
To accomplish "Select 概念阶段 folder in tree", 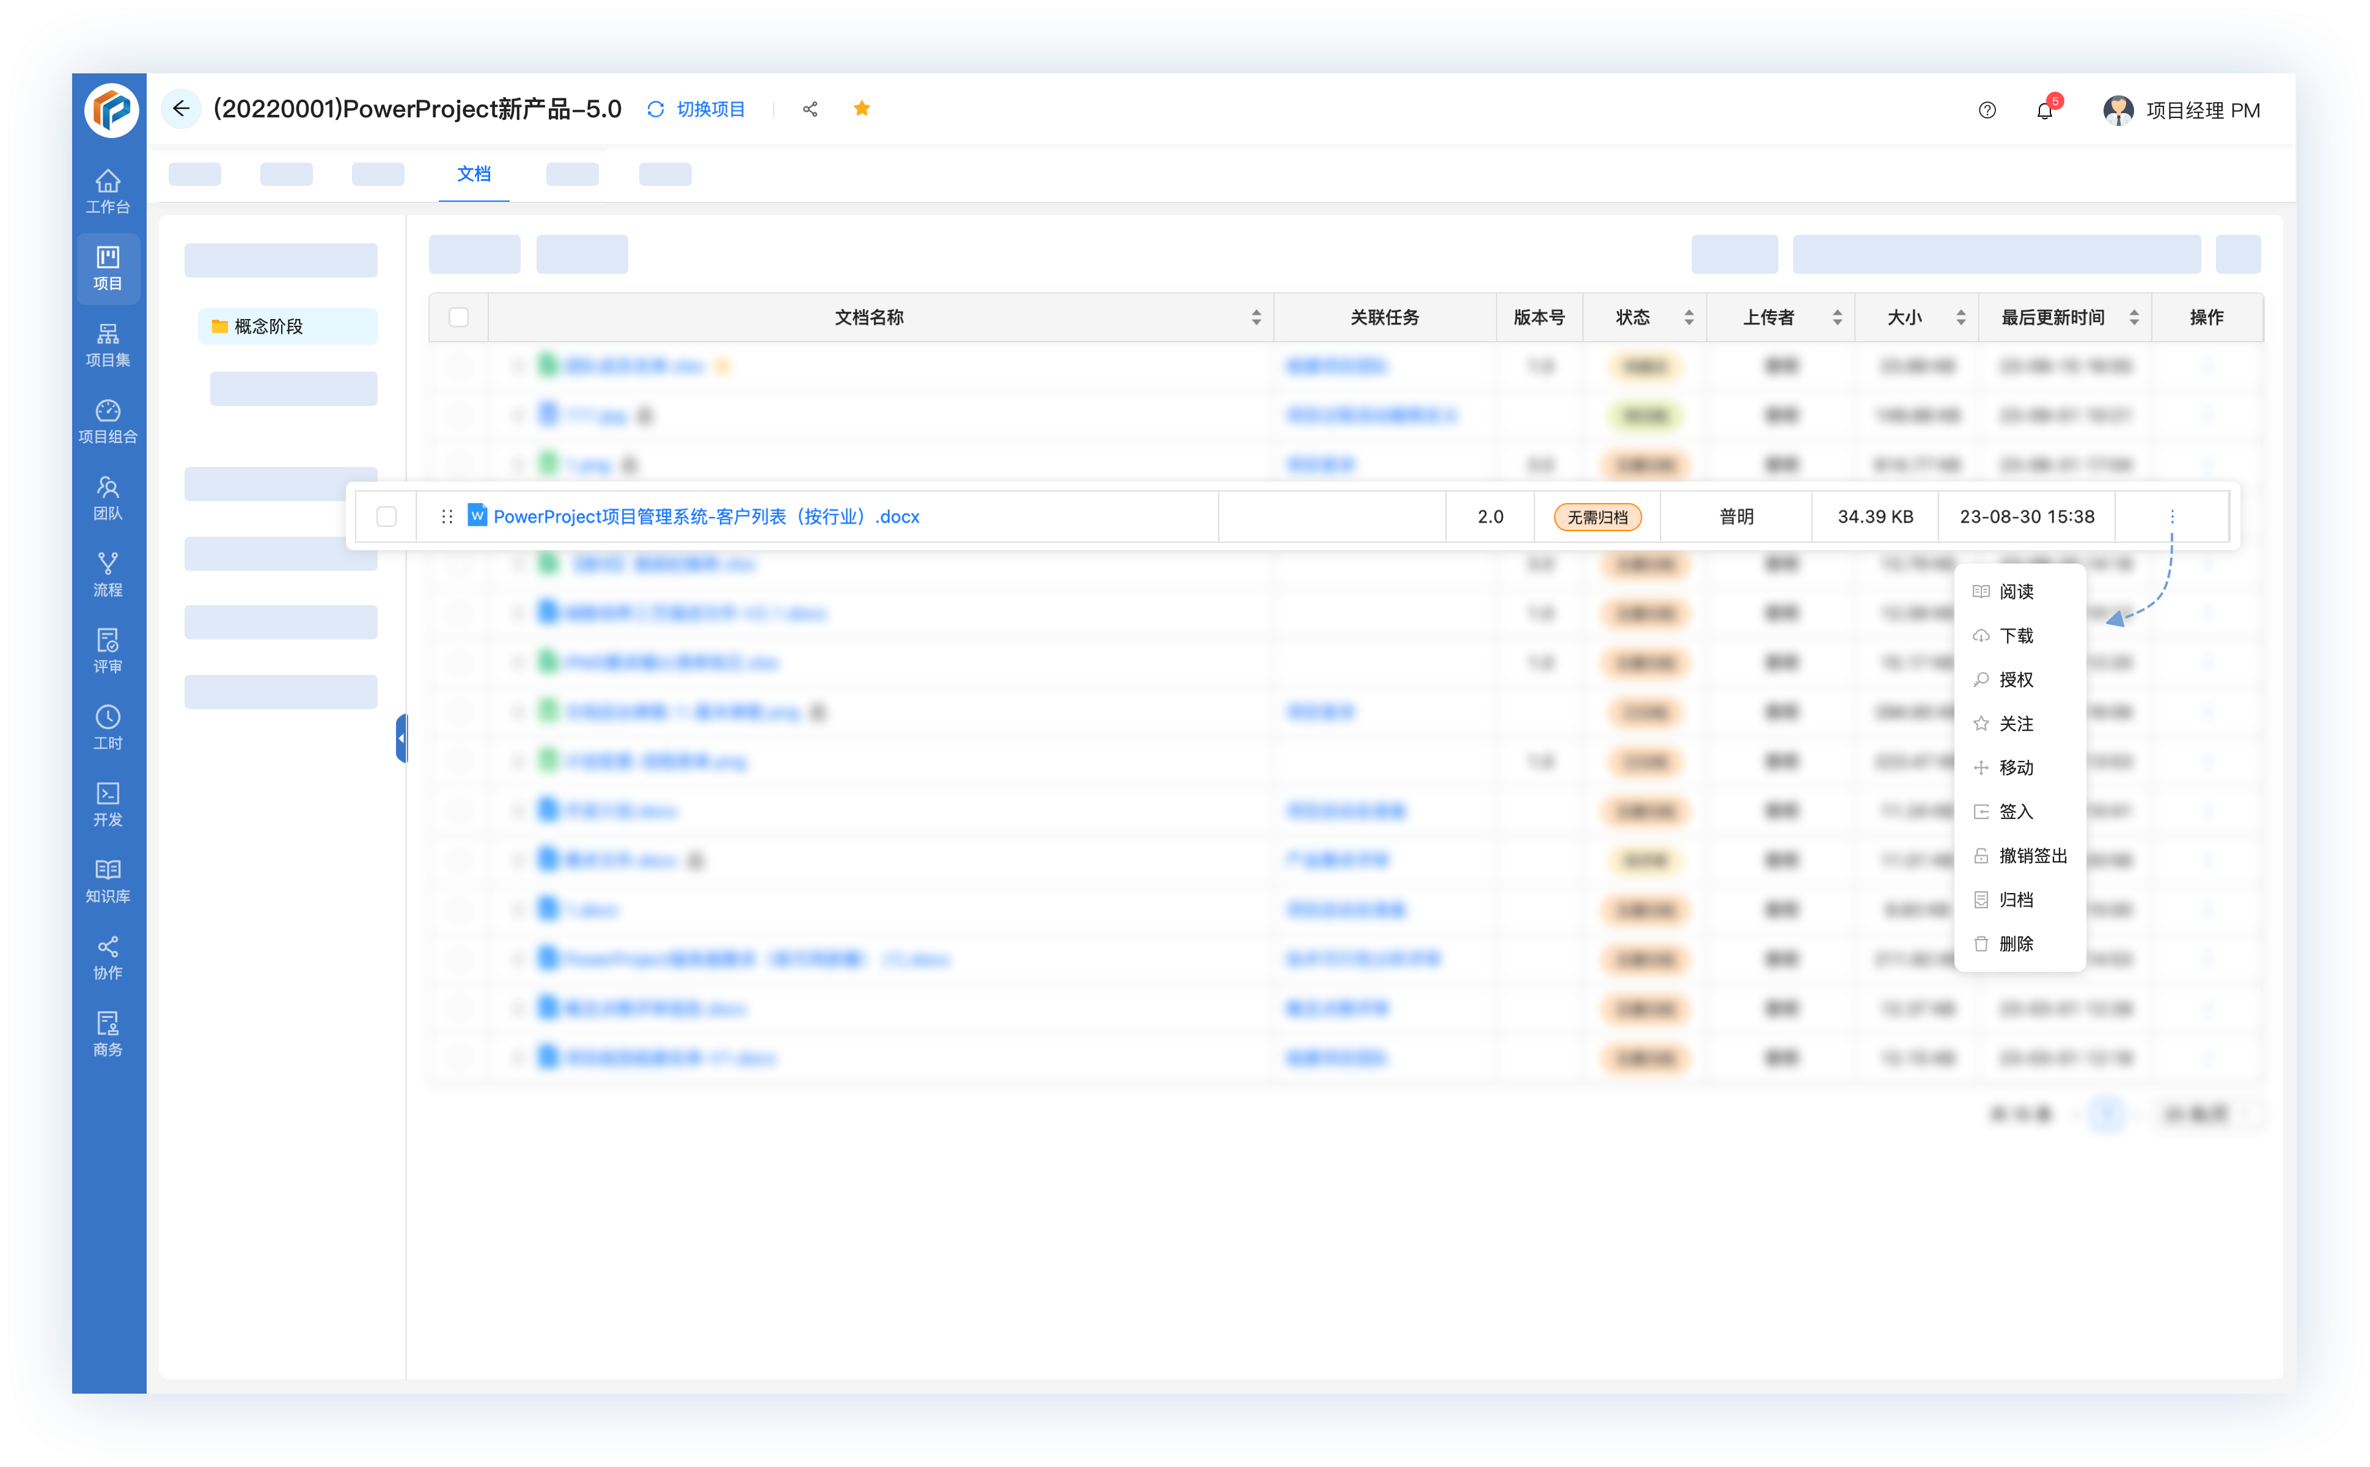I will tap(287, 326).
